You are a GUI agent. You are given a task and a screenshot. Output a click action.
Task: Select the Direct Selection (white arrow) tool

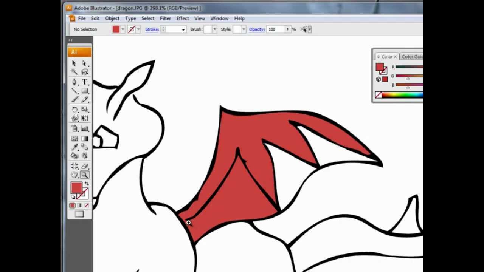(x=84, y=63)
